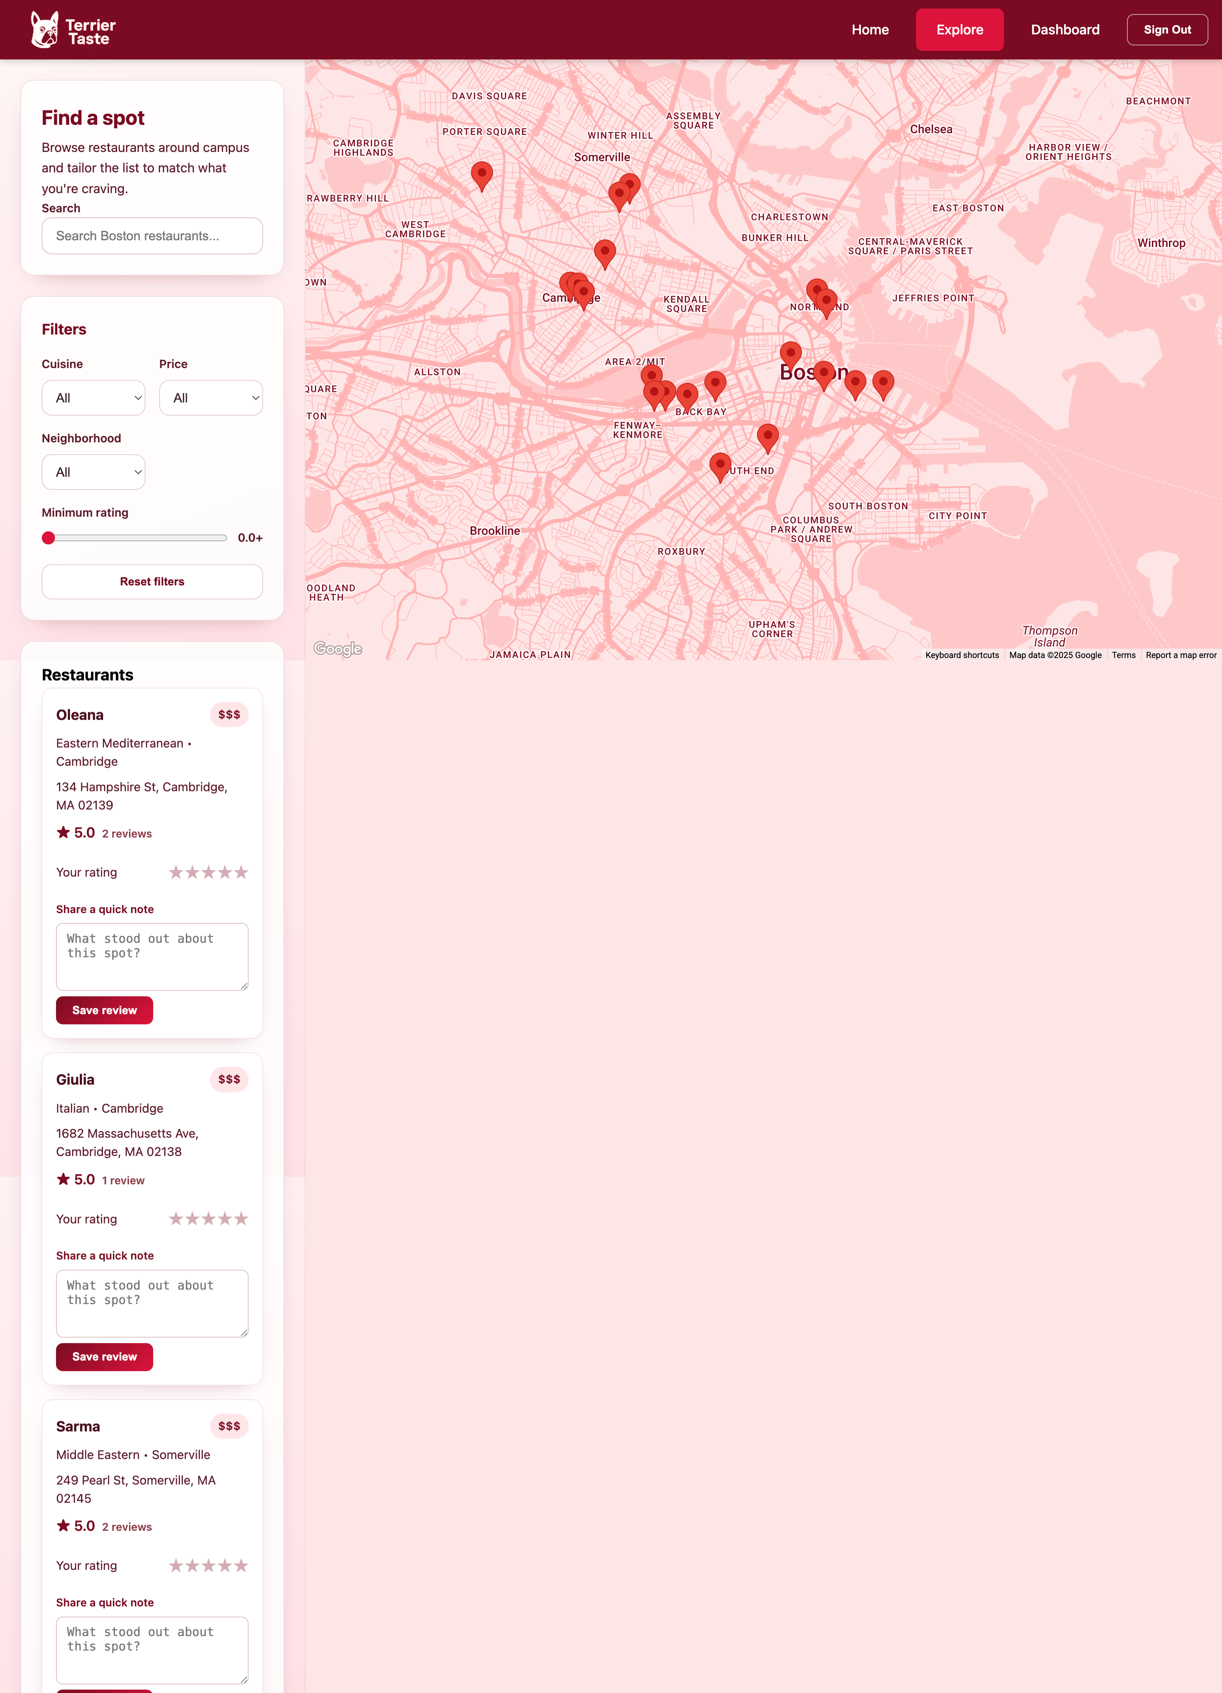
Task: Switch to the Dashboard page
Action: (x=1065, y=29)
